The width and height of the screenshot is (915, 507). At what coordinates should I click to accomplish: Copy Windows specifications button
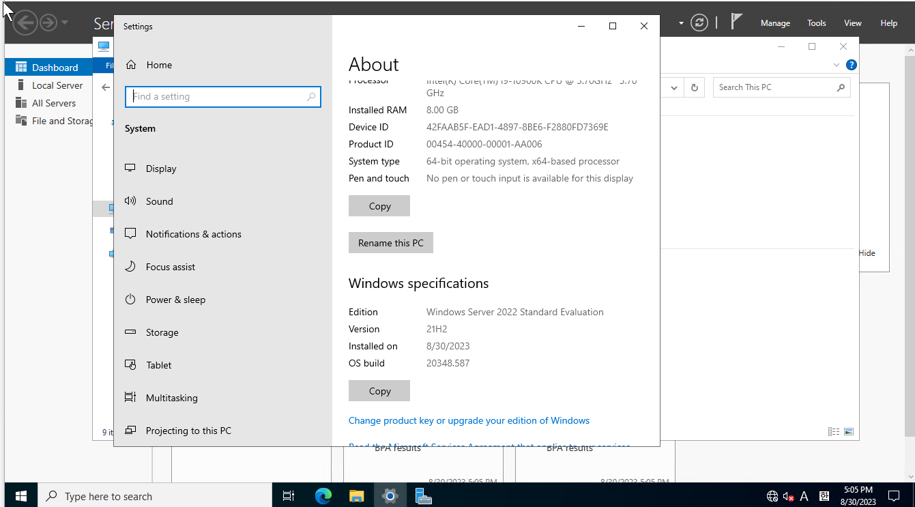[379, 391]
